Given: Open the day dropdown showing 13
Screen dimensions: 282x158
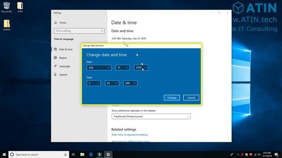Looking at the screenshot, I should (122, 68).
